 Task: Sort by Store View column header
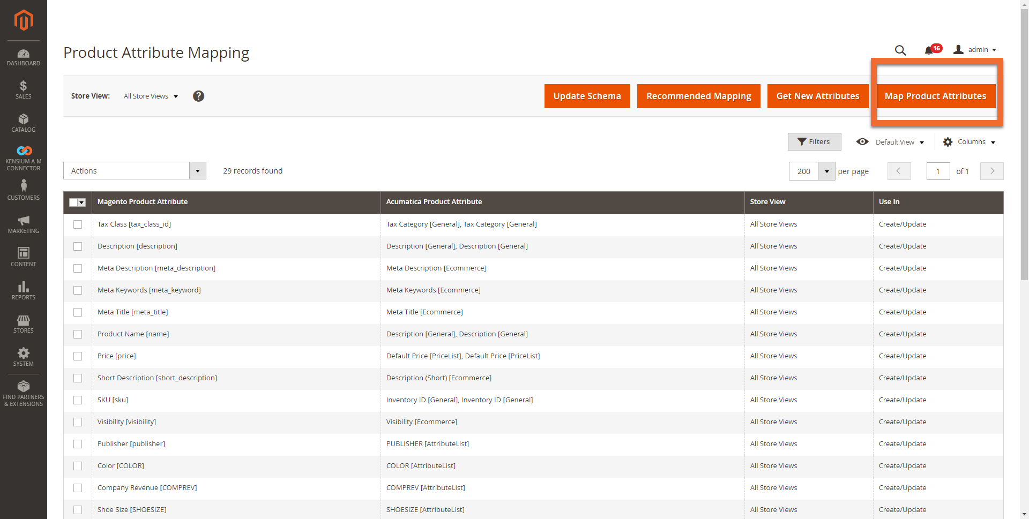[809, 202]
